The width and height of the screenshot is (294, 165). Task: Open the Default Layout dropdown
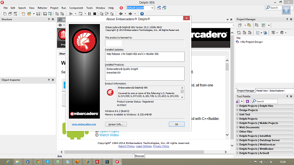(x=152, y=8)
